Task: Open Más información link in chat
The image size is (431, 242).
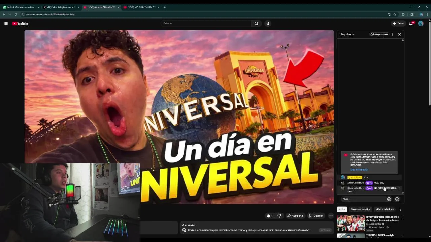Action: (359, 170)
